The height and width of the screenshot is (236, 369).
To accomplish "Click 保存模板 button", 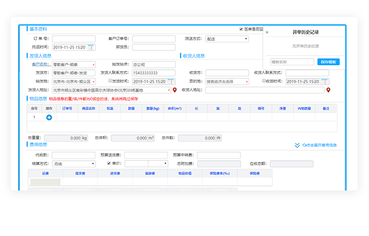I will 328,62.
